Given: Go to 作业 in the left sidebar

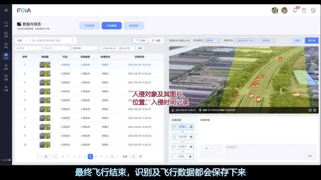Looking at the screenshot, I should (x=6, y=45).
